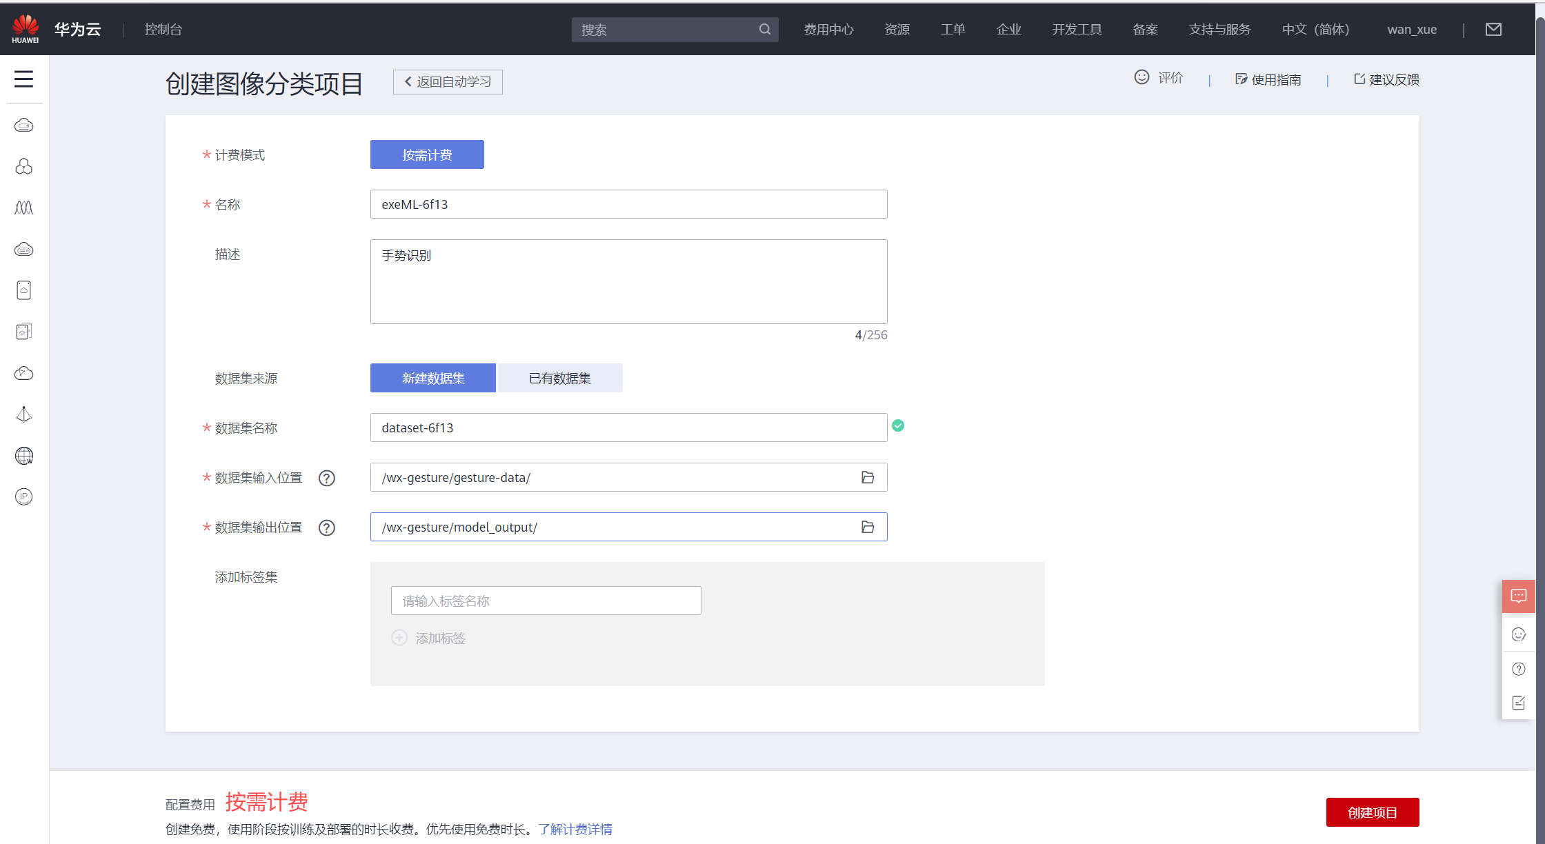Viewport: 1545px width, 844px height.
Task: Open 费用中心 in top navigation
Action: point(828,29)
